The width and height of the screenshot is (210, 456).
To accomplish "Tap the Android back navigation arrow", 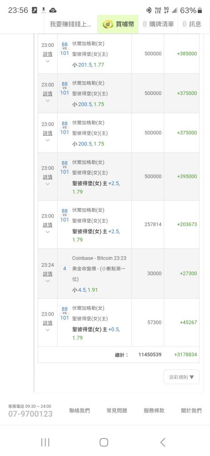I will (x=163, y=442).
